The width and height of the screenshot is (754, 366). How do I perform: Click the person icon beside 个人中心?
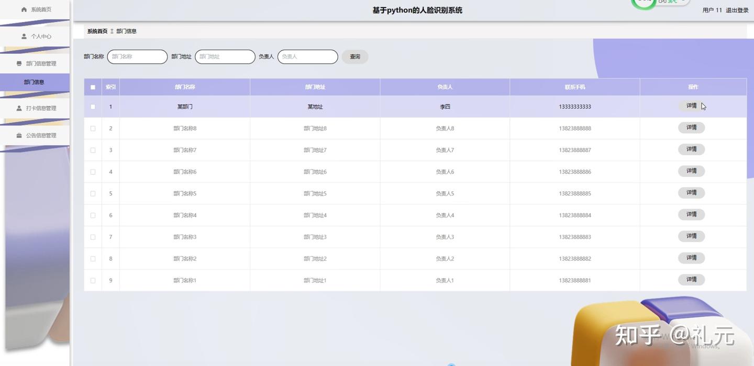pos(24,37)
